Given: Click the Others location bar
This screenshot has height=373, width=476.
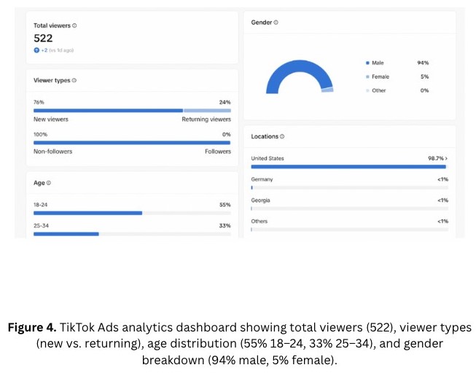Looking at the screenshot, I should (349, 229).
